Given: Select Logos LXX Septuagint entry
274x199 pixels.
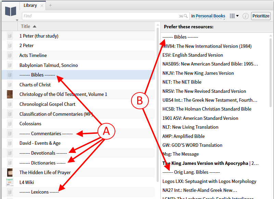Looking at the screenshot, I should click(x=209, y=181).
